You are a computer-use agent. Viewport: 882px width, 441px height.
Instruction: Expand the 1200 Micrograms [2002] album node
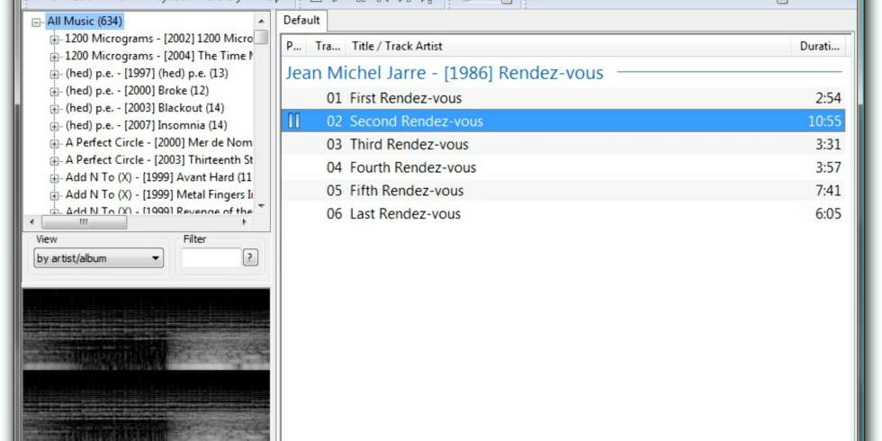pyautogui.click(x=55, y=40)
